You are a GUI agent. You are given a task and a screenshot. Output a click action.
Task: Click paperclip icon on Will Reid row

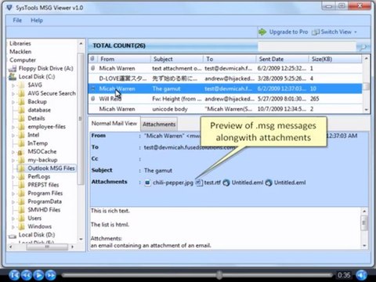(x=92, y=99)
